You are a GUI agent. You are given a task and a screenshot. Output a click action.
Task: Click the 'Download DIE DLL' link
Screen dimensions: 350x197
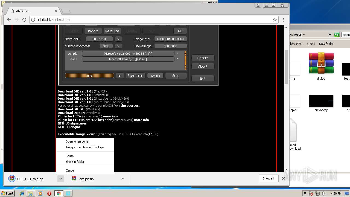click(71, 109)
